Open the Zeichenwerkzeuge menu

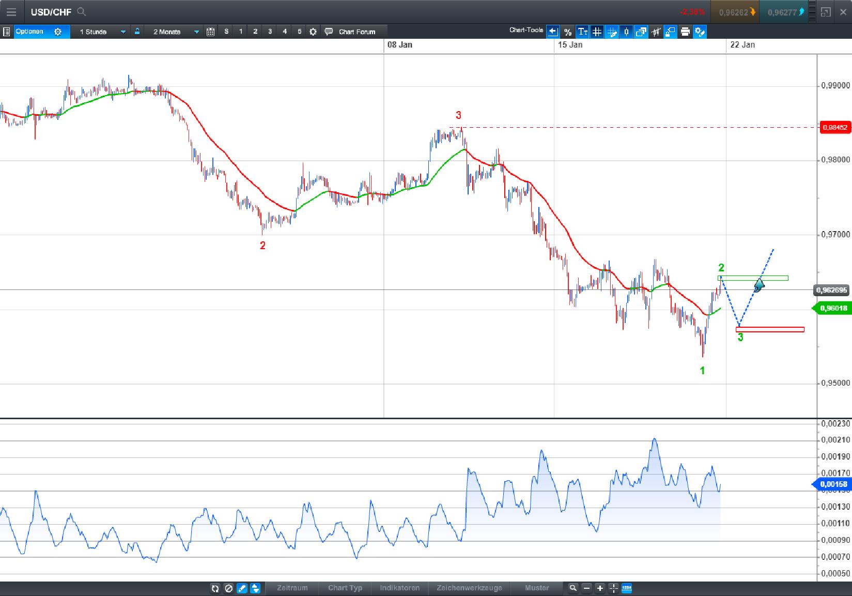[x=468, y=588]
